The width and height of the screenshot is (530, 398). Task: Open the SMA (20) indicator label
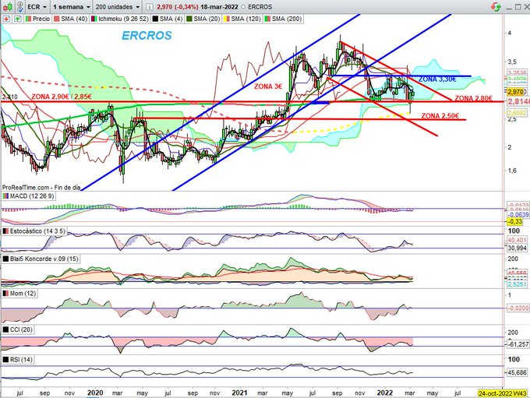tap(207, 19)
